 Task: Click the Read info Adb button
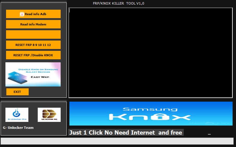click(33, 14)
